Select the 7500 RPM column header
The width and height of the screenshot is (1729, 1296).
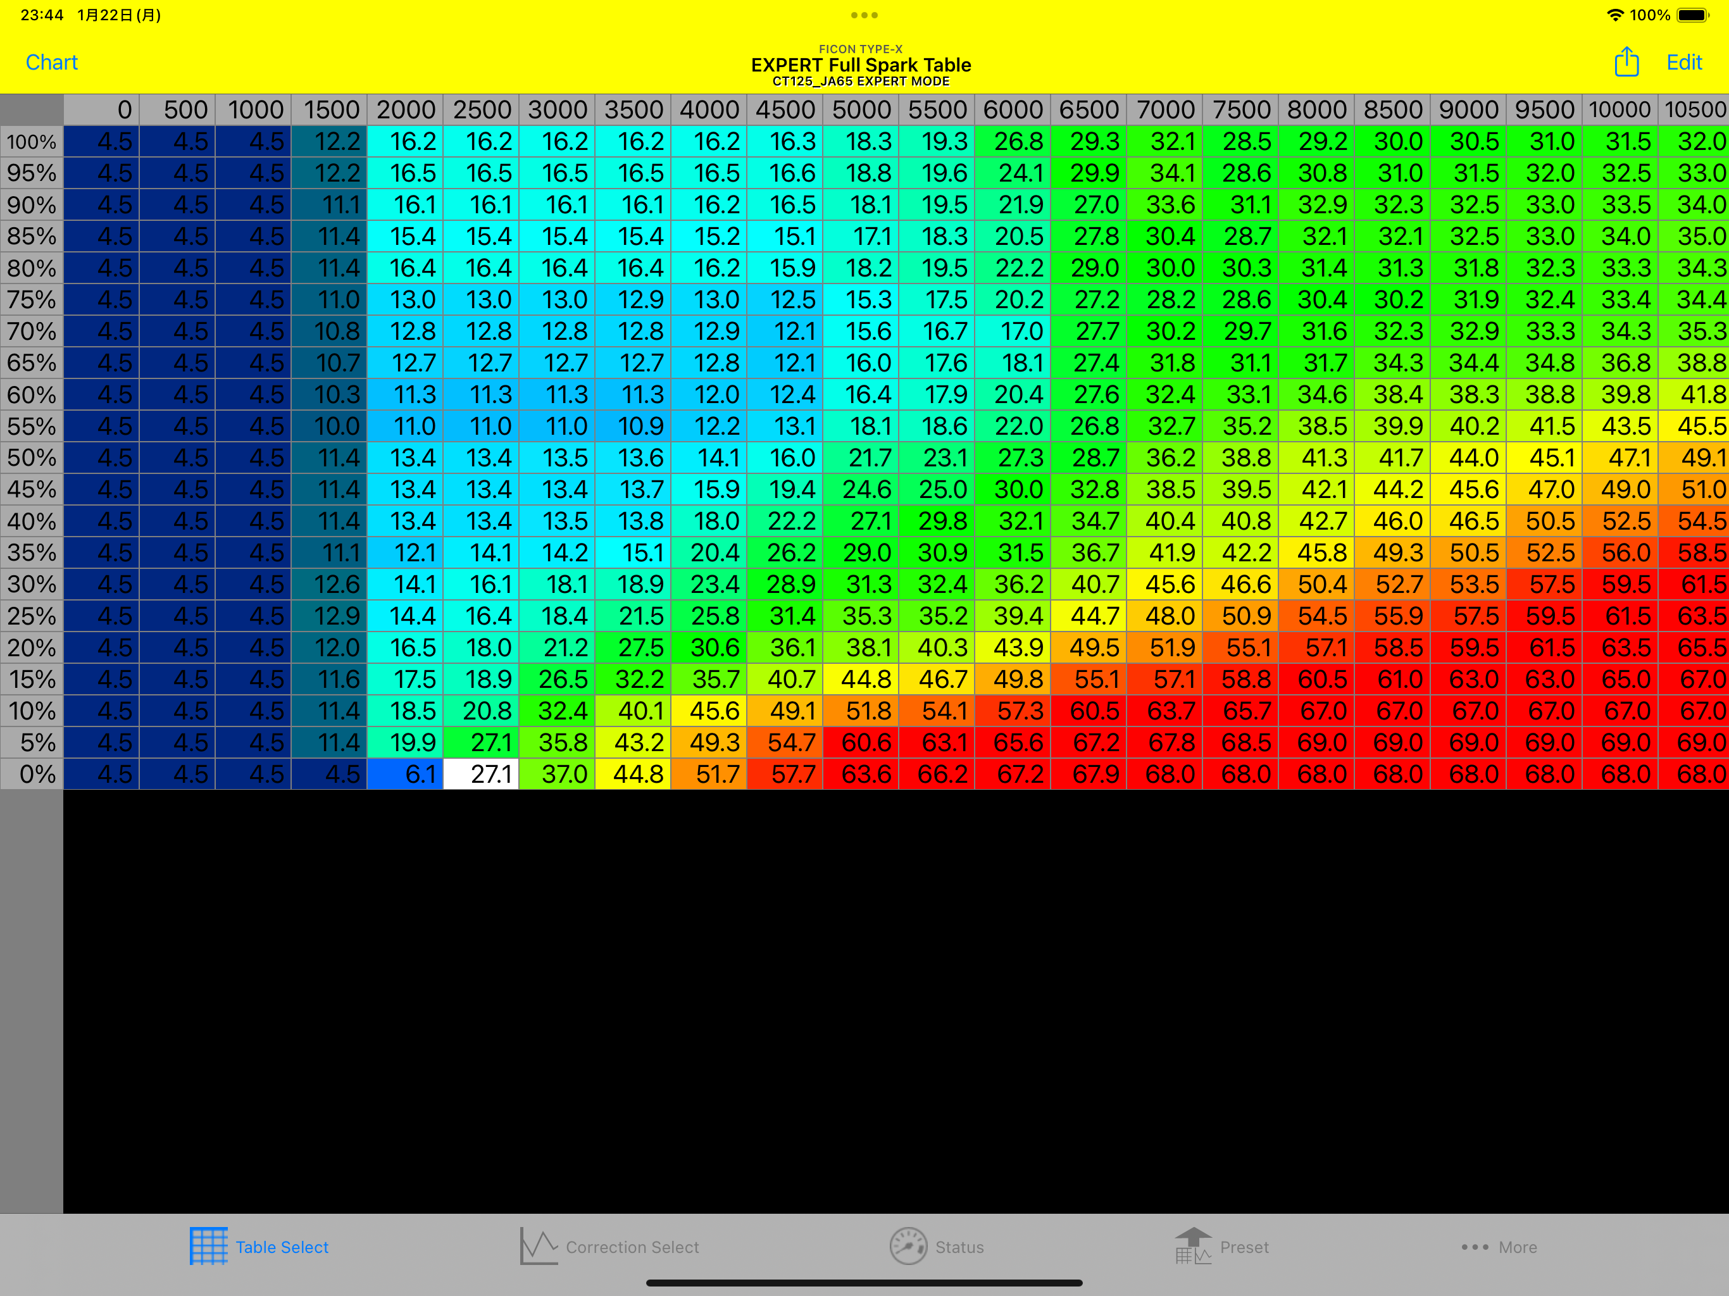pos(1241,109)
